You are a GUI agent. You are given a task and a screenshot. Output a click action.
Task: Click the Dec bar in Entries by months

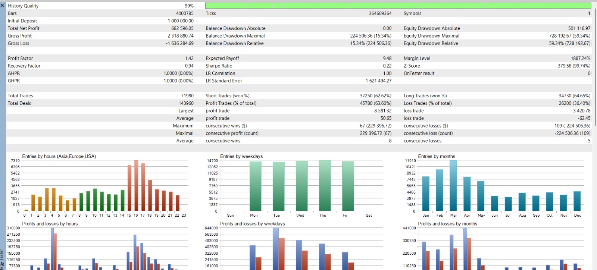tap(577, 201)
